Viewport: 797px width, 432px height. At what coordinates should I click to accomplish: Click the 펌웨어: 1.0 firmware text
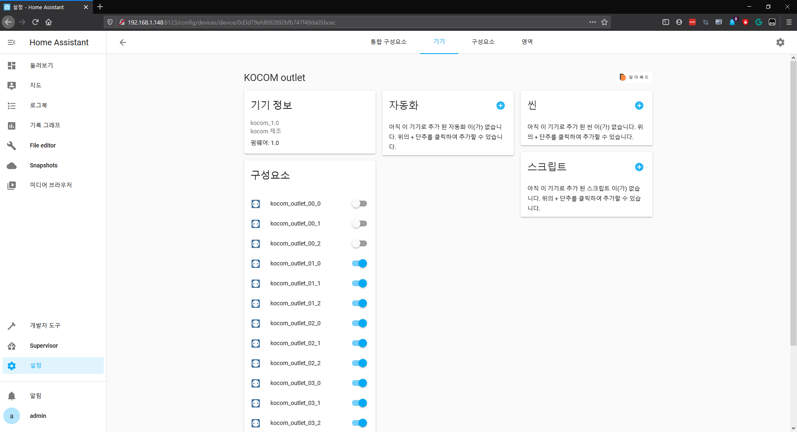click(x=264, y=143)
